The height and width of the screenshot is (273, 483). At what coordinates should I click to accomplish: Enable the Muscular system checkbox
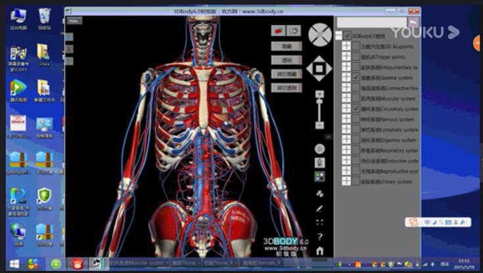pos(356,98)
